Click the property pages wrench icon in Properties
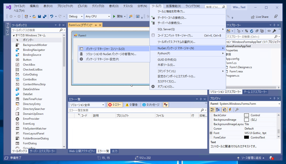 (237, 109)
